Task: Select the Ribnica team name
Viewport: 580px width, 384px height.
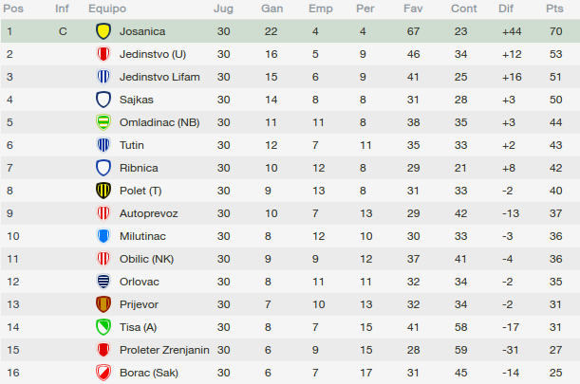Action: (x=139, y=168)
